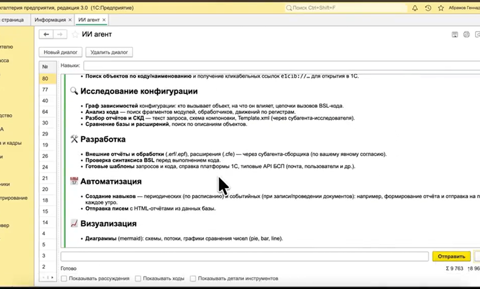480x289 pixels.
Task: Select dialog number 2
Action: [x=48, y=266]
